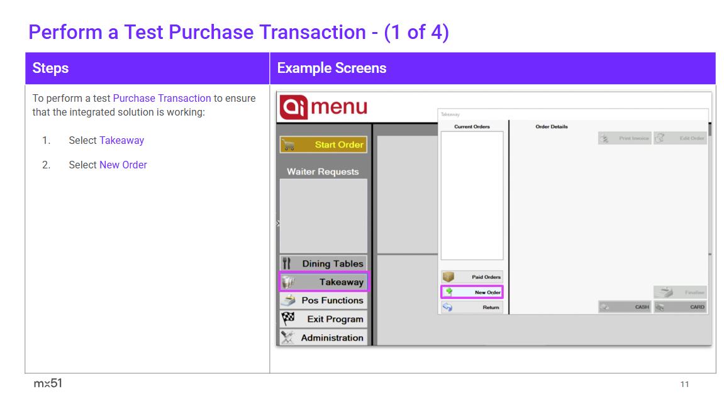Image resolution: width=724 pixels, height=404 pixels.
Task: Click the Takeaway link in step one
Action: coord(121,140)
